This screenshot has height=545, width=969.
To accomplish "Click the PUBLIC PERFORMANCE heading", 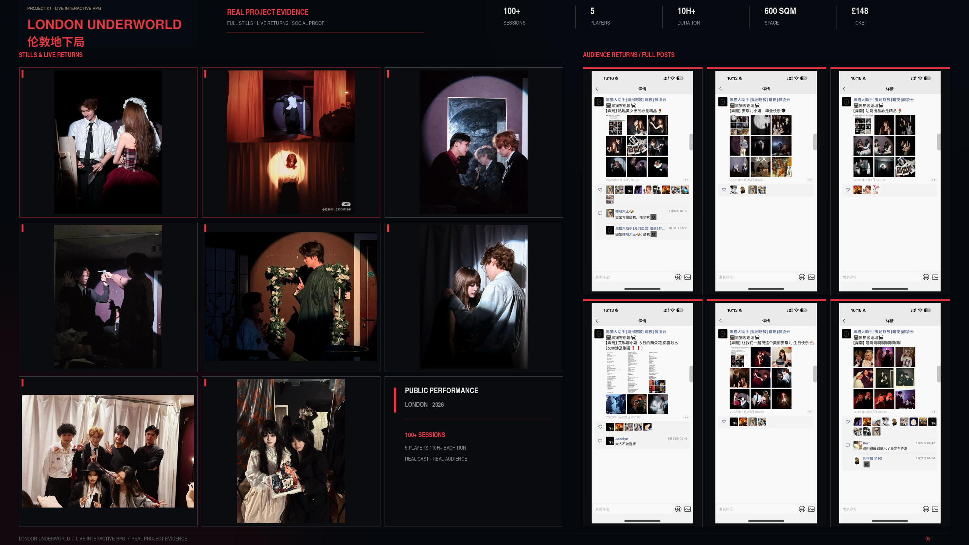I will pos(441,391).
